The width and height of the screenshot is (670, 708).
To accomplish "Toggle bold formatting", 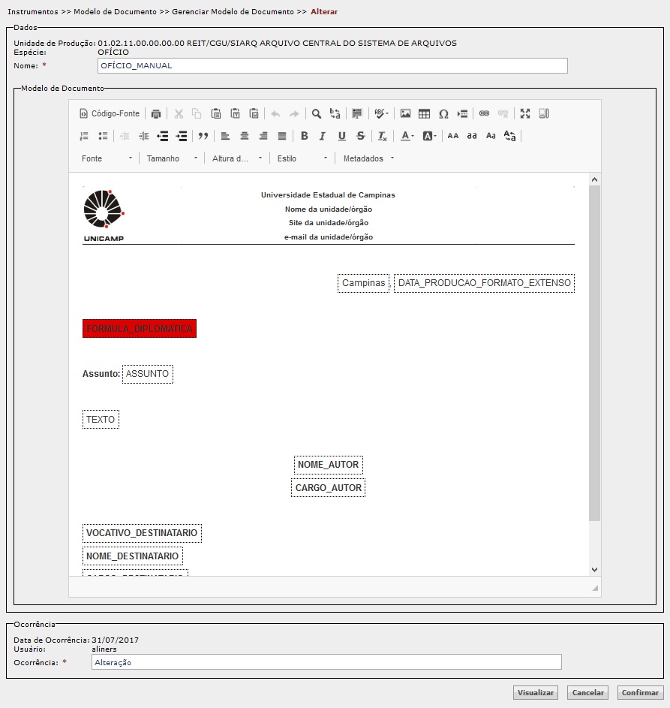I will click(304, 136).
